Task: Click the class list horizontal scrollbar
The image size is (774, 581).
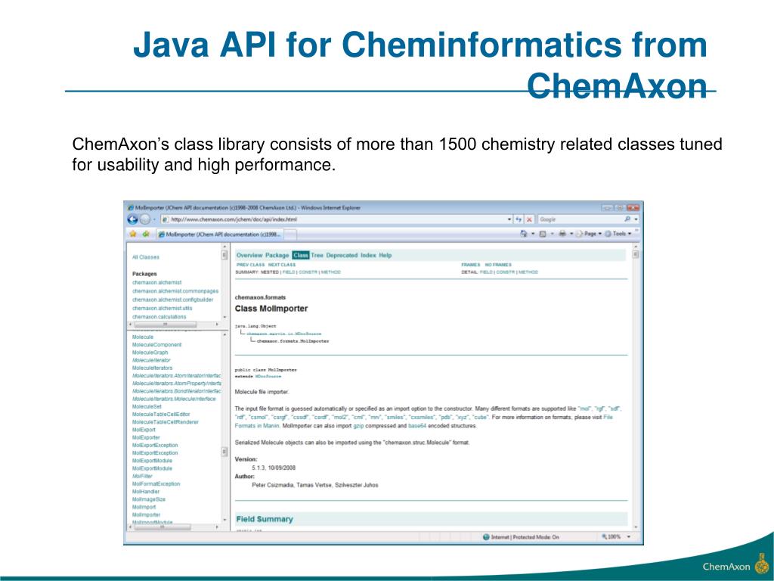Action: point(174,527)
